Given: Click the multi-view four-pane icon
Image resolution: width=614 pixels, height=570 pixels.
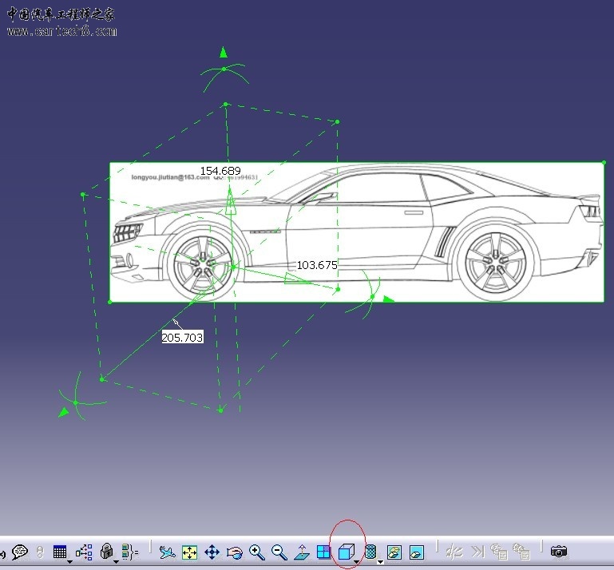Looking at the screenshot, I should pos(324,552).
